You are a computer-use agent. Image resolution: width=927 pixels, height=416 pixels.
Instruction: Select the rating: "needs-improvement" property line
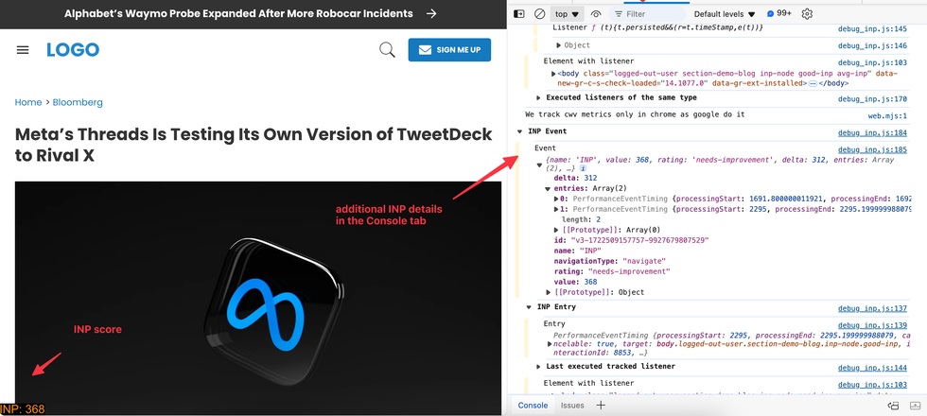(612, 272)
